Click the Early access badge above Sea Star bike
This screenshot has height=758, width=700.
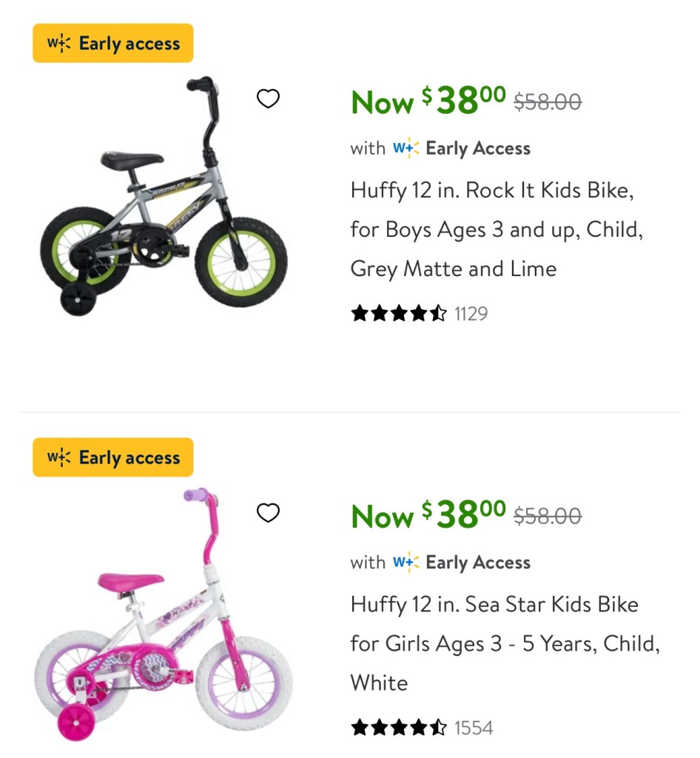click(x=113, y=457)
